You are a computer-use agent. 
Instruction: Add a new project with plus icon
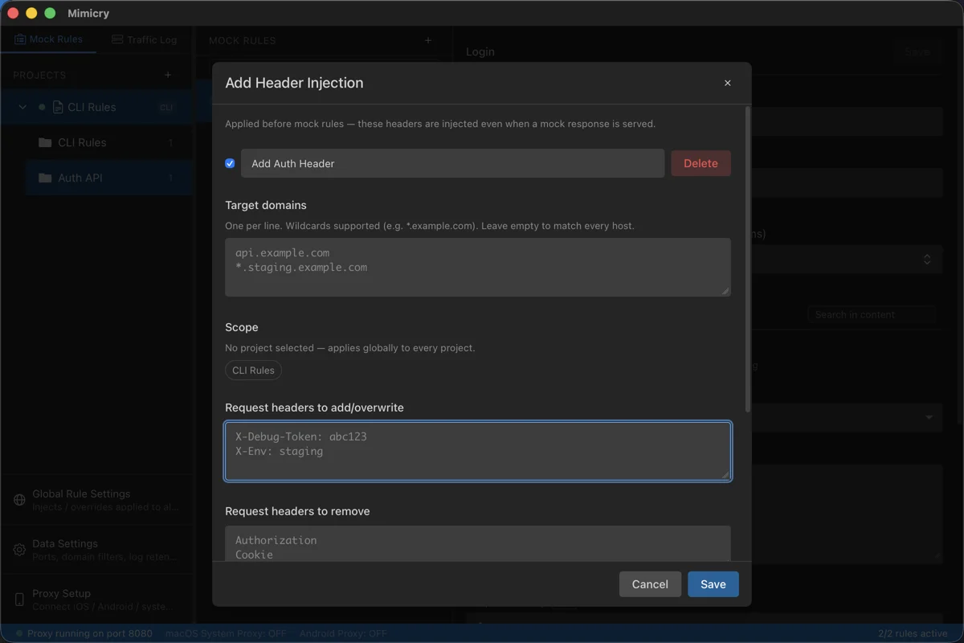[x=168, y=75]
